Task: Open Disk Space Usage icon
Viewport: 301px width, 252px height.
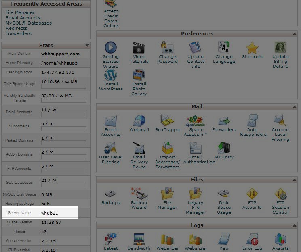Action: tap(224, 194)
